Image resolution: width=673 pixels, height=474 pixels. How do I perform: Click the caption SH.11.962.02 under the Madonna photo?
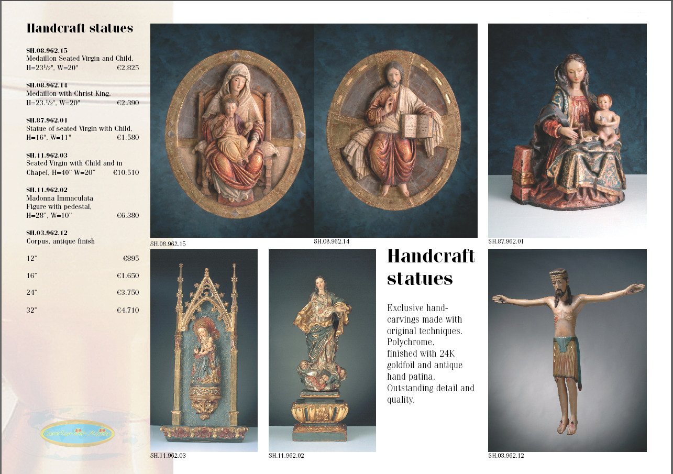pos(286,456)
